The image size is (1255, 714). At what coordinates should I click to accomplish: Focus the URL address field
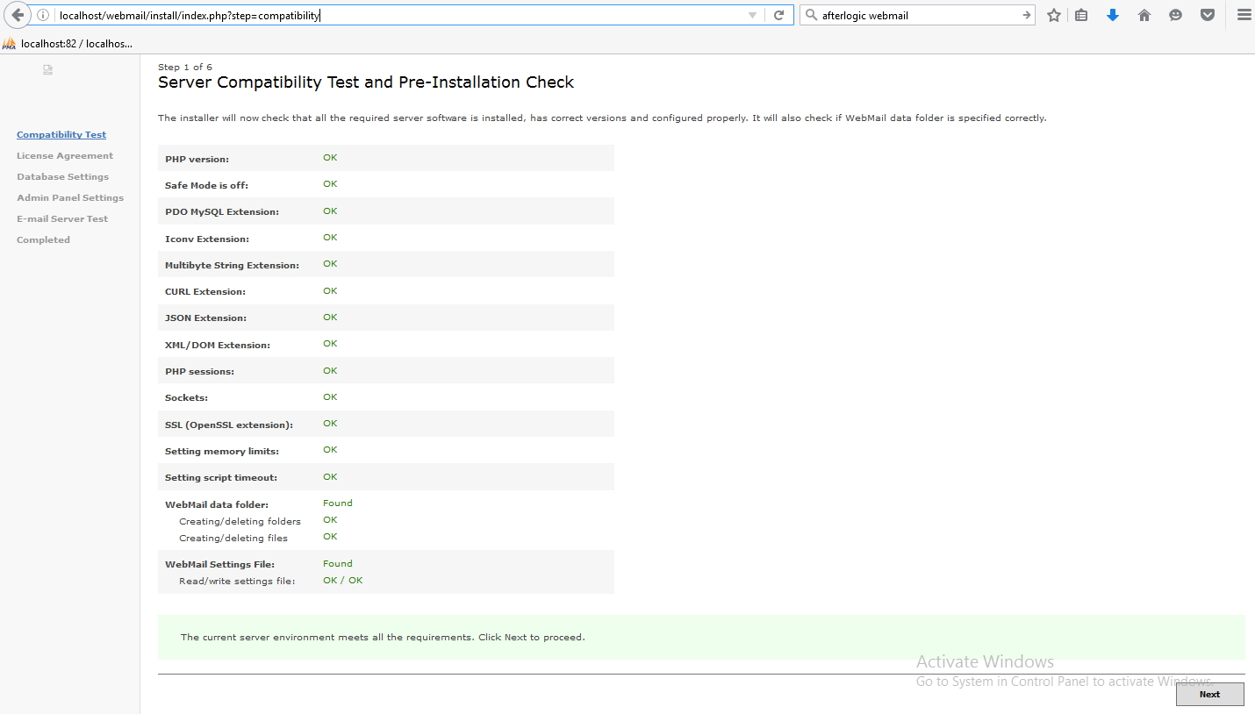click(399, 15)
